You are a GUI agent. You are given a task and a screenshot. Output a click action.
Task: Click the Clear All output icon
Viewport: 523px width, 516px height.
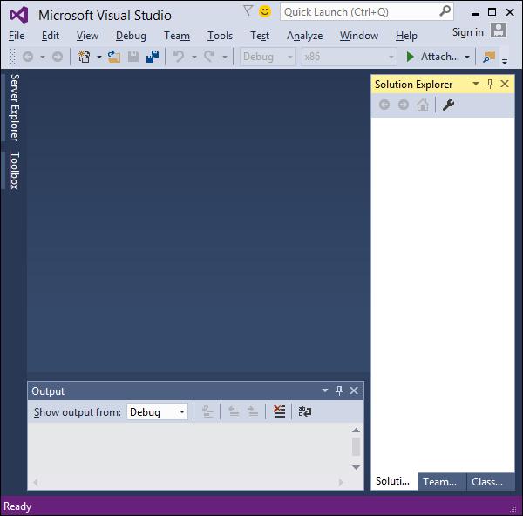[279, 411]
